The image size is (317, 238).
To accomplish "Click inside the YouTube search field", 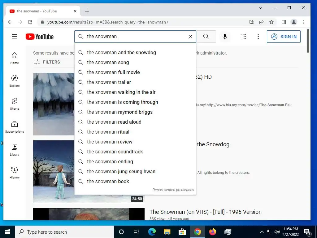I will (x=135, y=37).
